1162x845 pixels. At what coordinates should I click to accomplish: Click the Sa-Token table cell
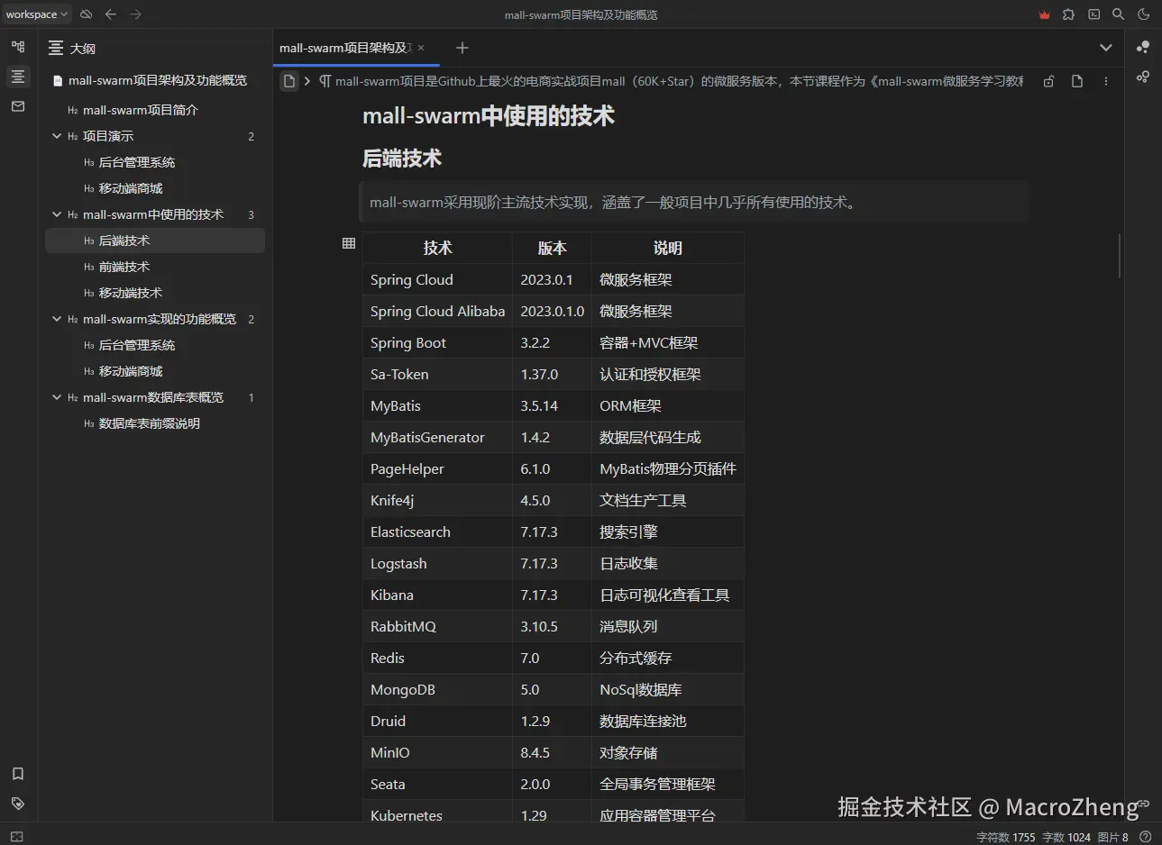[x=437, y=374]
